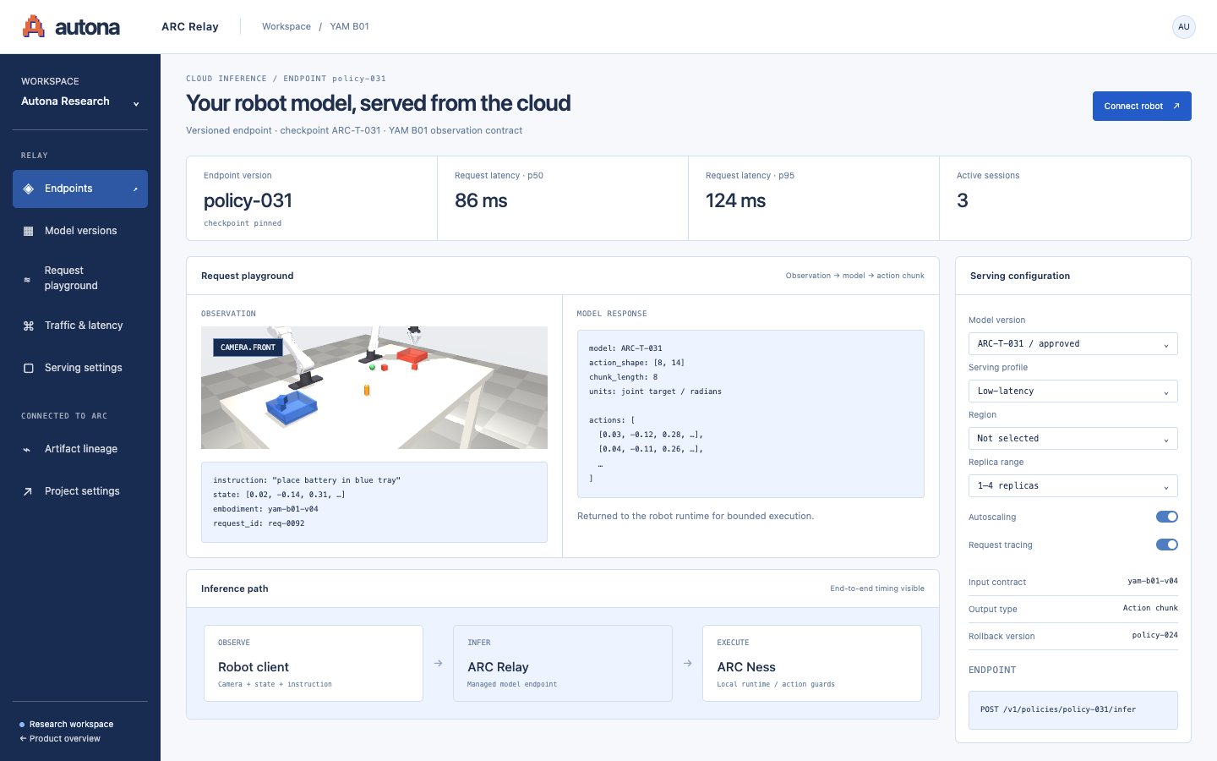Click the CAMERA.FRONT observation image
Image resolution: width=1217 pixels, height=761 pixels.
[374, 388]
